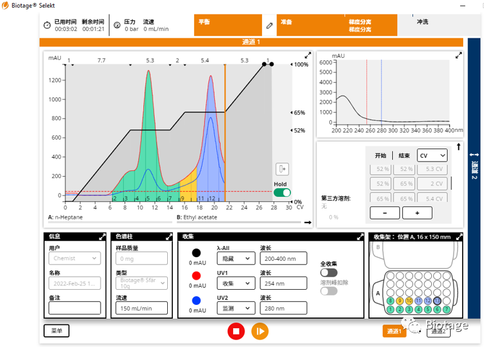Select blue rack tube number 12

tap(428, 300)
